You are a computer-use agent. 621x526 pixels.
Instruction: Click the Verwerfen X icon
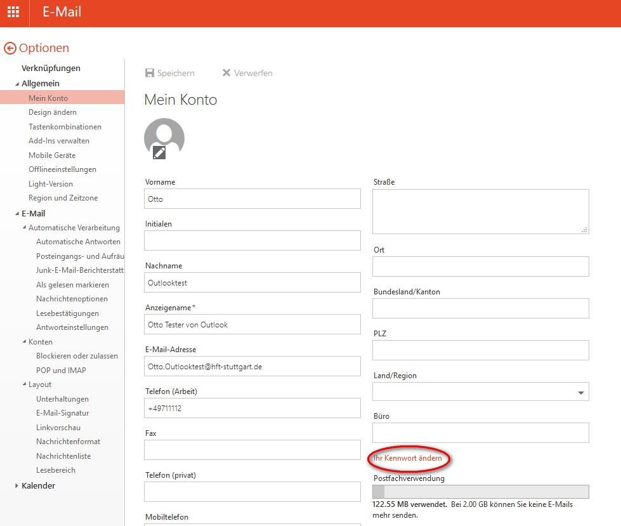[226, 73]
